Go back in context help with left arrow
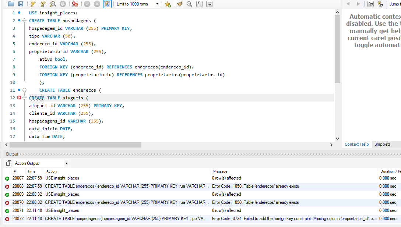 348,4
